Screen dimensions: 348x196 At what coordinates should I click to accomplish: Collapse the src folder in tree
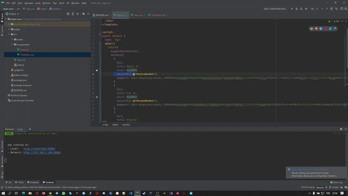[x=9, y=34]
